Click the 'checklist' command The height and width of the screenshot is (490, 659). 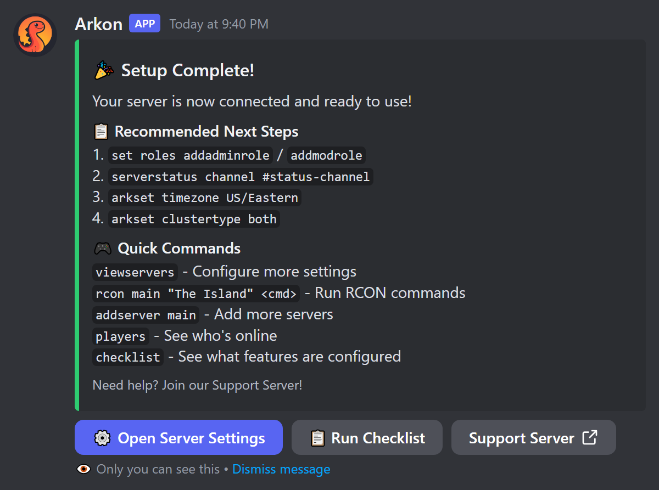[x=128, y=357]
